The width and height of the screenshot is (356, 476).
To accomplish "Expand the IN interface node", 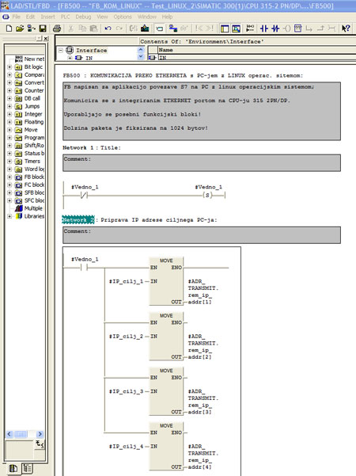I will click(70, 58).
